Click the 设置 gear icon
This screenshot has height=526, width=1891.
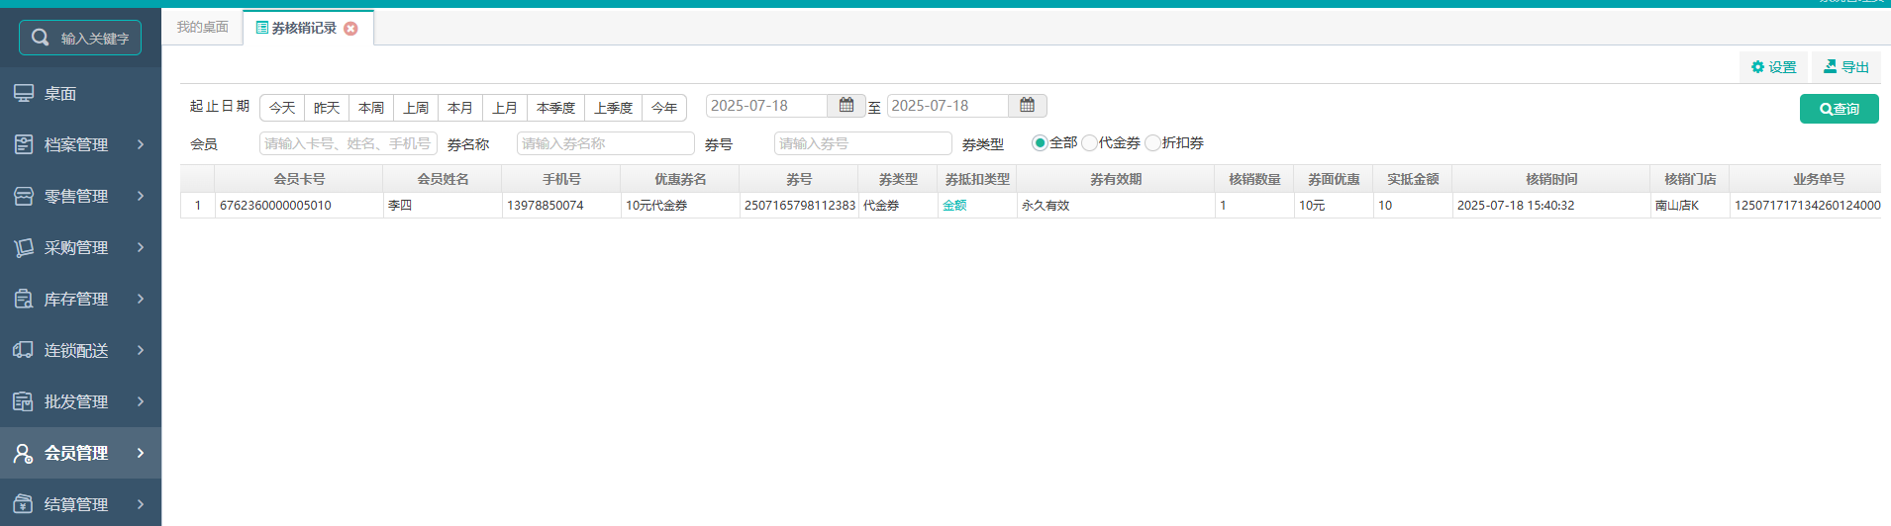pos(1758,67)
